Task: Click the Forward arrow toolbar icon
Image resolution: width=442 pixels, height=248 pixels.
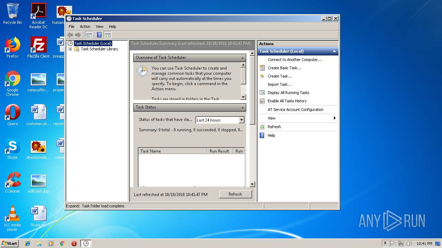Action: (x=78, y=35)
